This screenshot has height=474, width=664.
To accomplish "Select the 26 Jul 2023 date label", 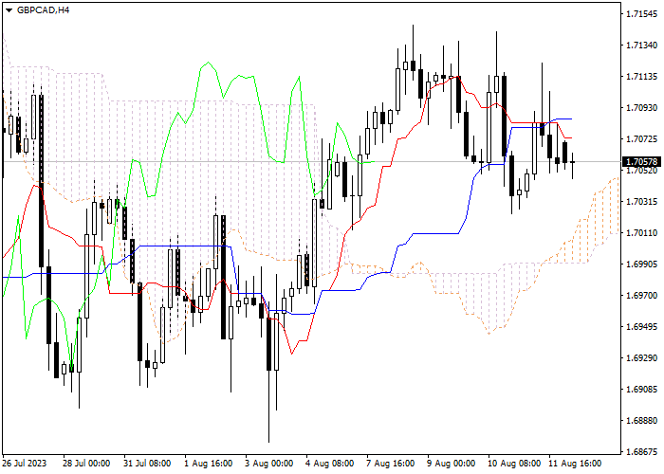I will (x=24, y=464).
